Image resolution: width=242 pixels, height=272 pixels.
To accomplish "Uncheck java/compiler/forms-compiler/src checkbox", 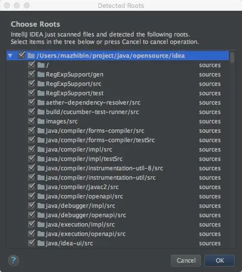I will click(32, 130).
